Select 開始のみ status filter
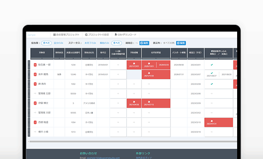The image size is (263, 159). pyautogui.click(x=104, y=43)
